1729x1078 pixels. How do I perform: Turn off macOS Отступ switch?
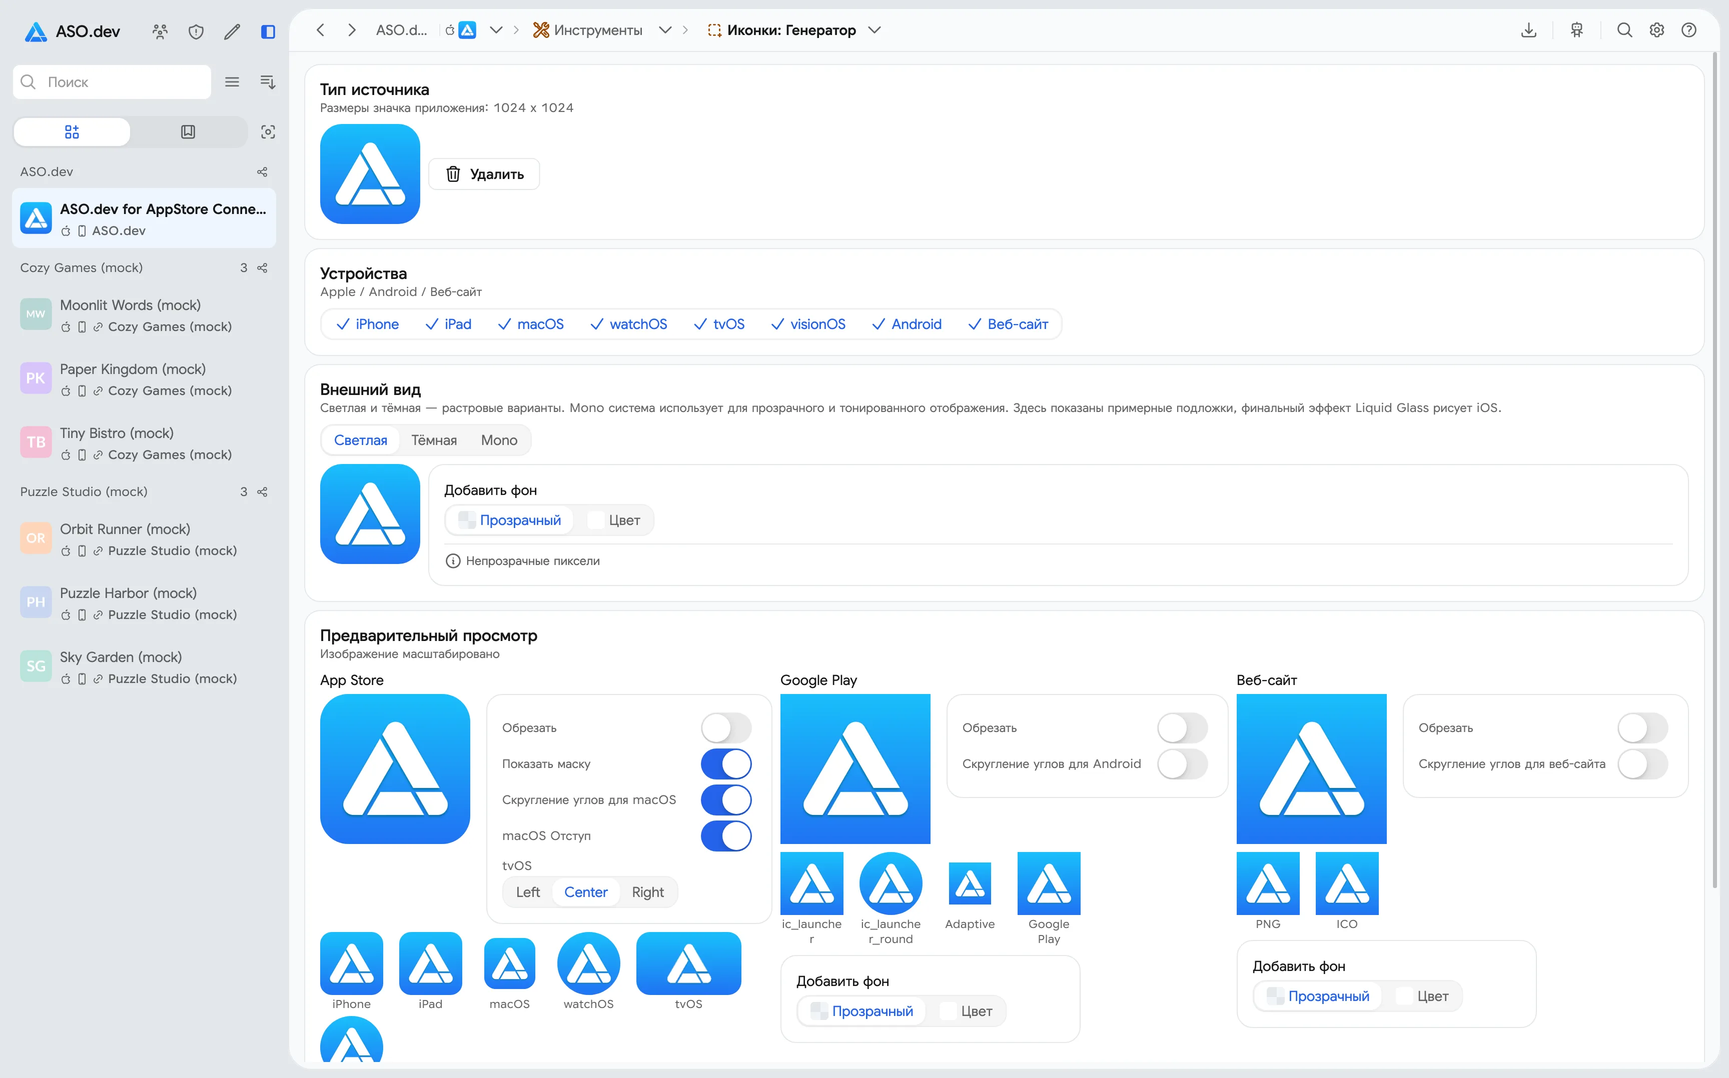click(726, 836)
